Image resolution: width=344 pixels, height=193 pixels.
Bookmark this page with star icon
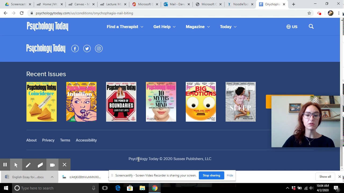pyautogui.click(x=309, y=13)
